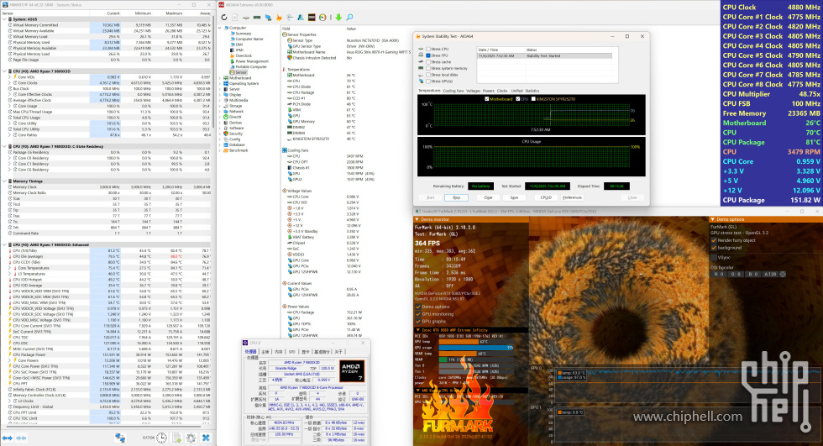Viewport: 823px width, 446px height.
Task: Close sensors with HWiNFO blue X icon
Action: coord(206,438)
